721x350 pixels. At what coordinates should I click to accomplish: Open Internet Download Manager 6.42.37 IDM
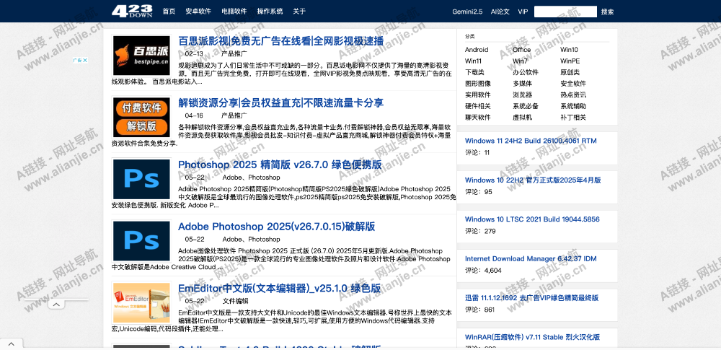point(531,259)
